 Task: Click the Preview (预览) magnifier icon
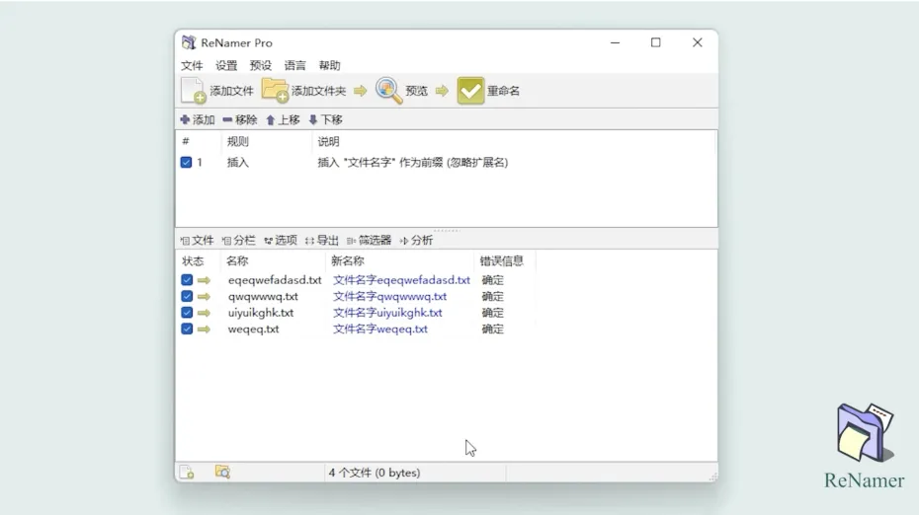tap(388, 91)
